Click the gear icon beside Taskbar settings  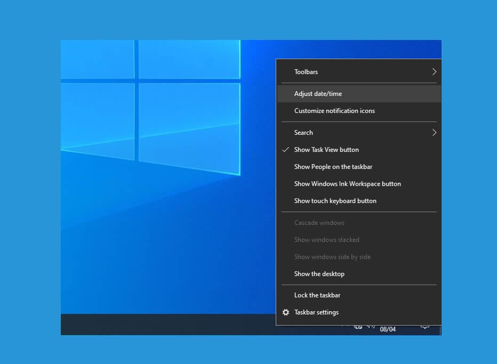point(286,312)
